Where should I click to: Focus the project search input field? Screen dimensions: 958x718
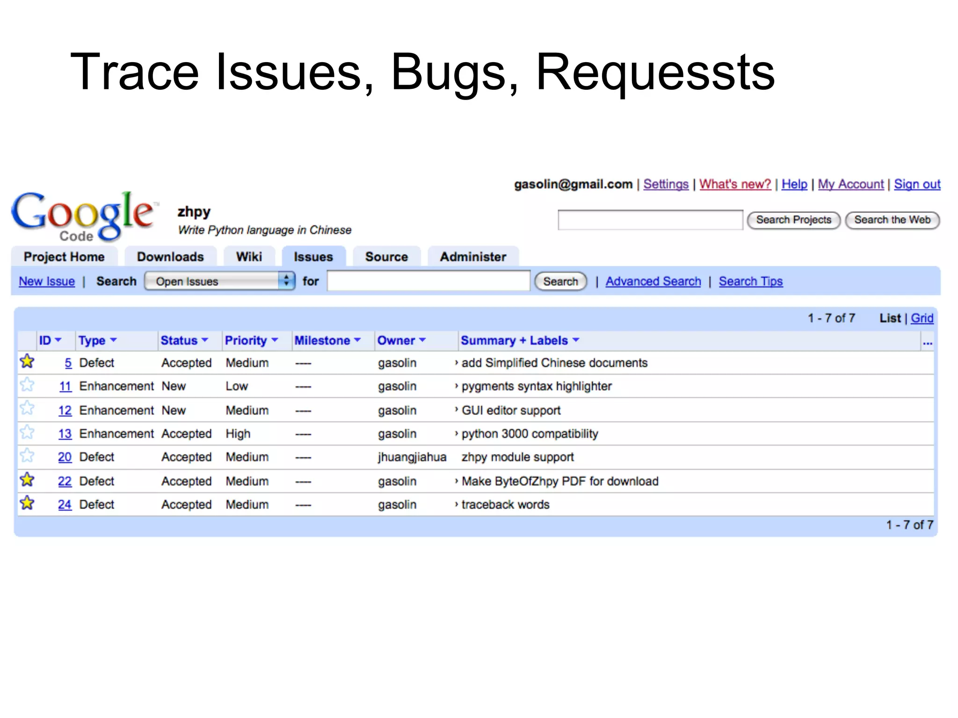coord(650,220)
